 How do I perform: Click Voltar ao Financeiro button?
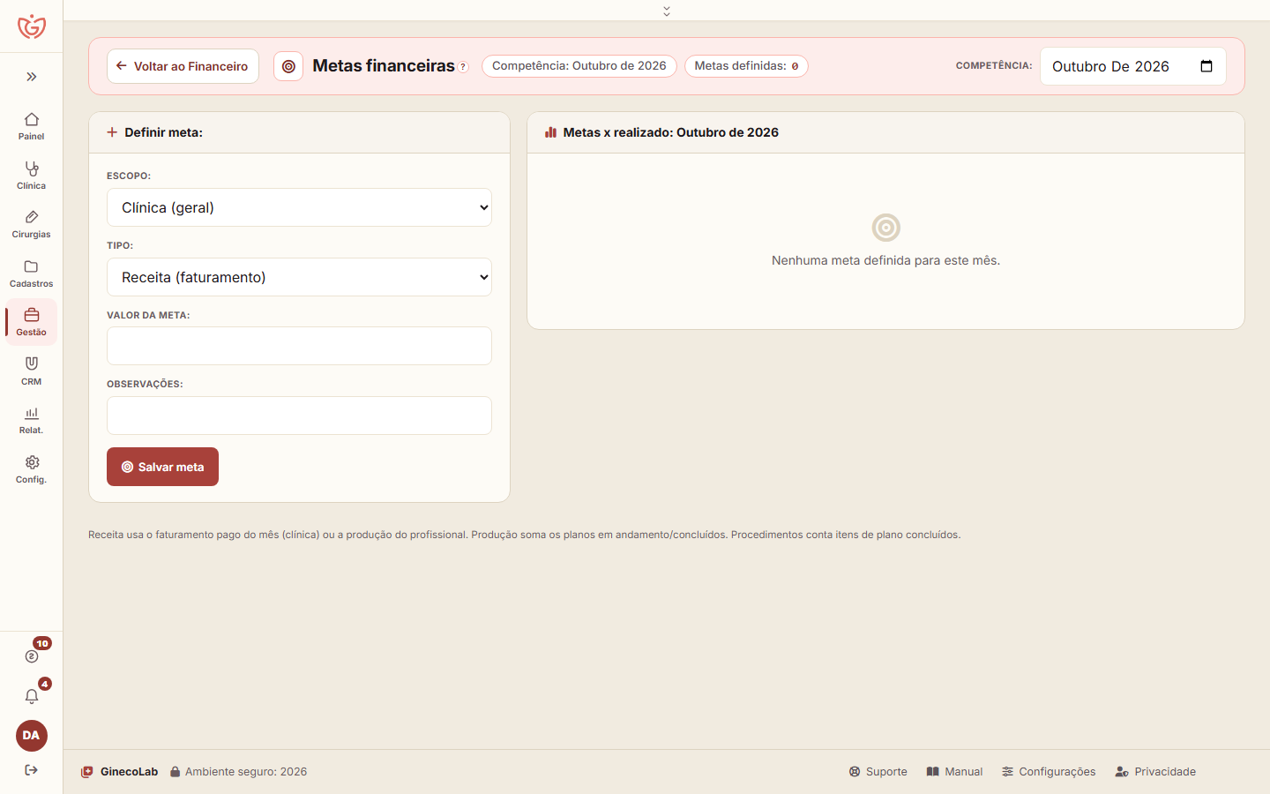pos(183,66)
